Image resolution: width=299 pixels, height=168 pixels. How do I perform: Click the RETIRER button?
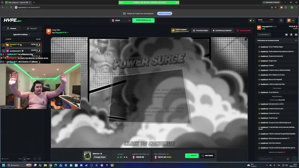(207, 156)
